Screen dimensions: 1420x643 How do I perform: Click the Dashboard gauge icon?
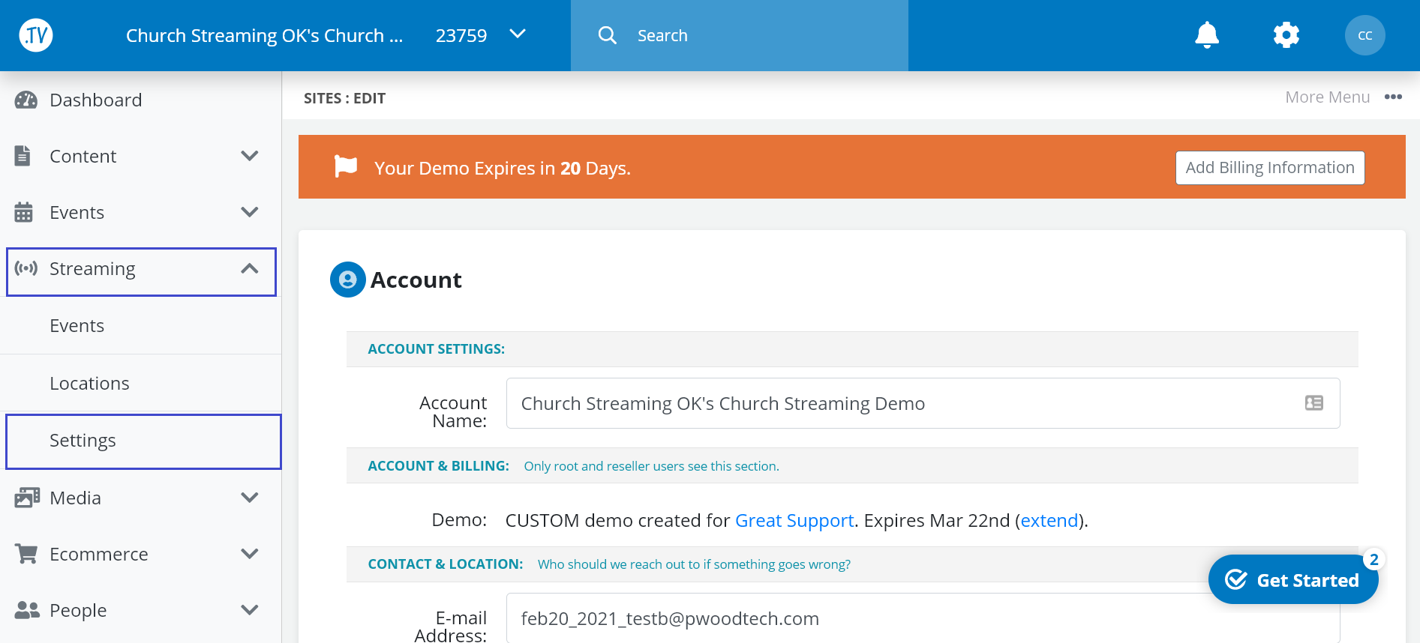(26, 100)
